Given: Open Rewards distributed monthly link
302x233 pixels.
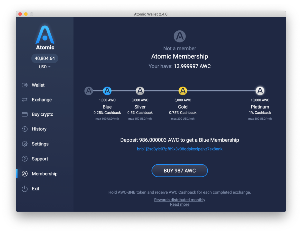Looking at the screenshot, I should [179, 200].
